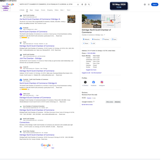Click the phone number +1 563-285-9965
Viewport: 162px width, 160px height.
[91, 53]
